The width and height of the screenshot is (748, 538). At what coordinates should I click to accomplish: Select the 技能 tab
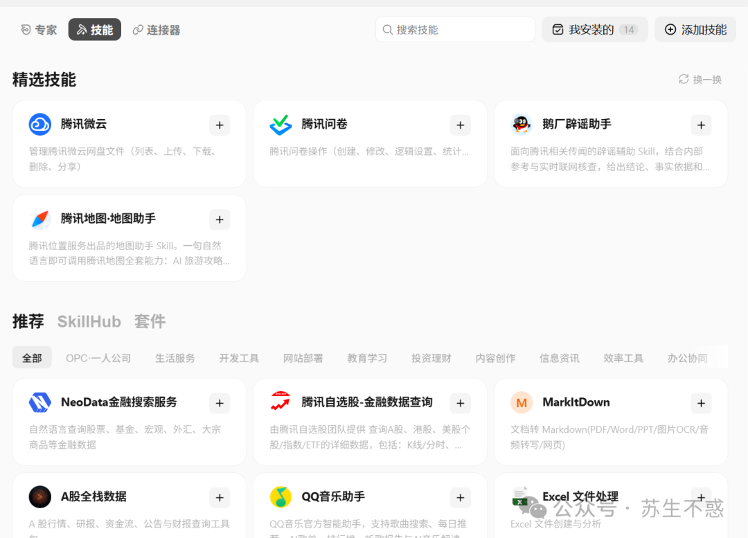94,30
